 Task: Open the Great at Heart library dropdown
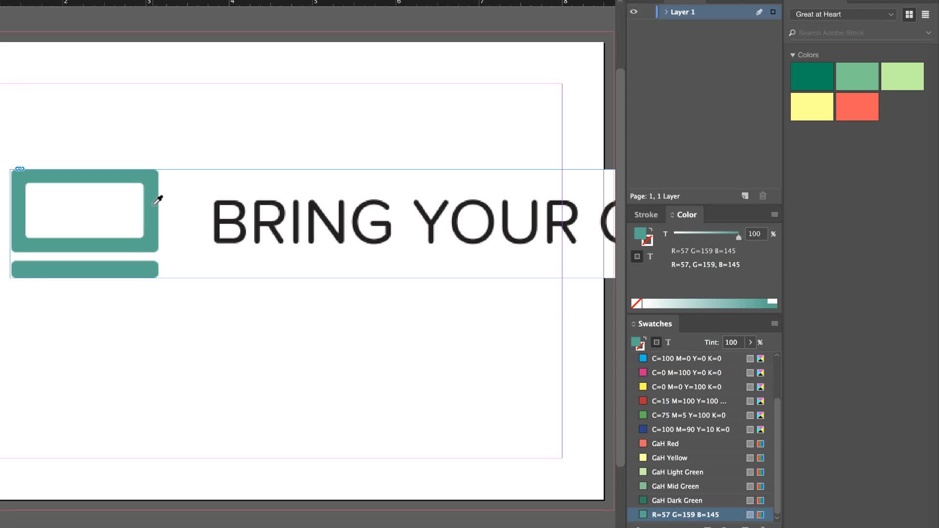844,14
